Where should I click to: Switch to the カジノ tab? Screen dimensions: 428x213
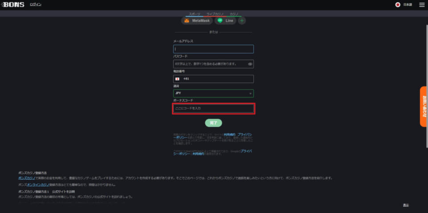tap(234, 14)
